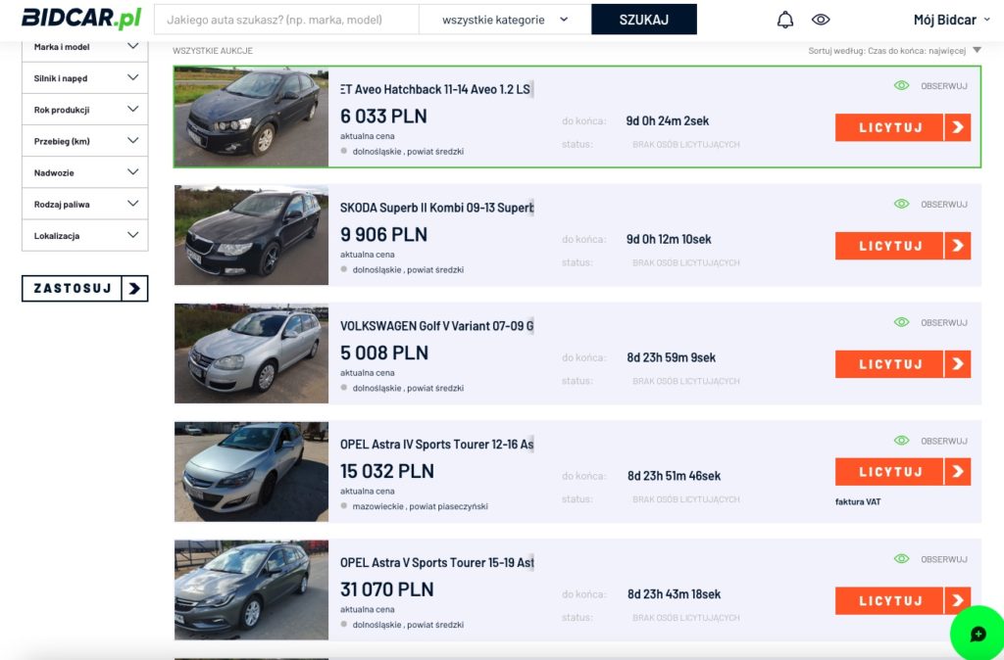The width and height of the screenshot is (1004, 660).
Task: Toggle OBSERWUJ watch for the Opel Astra V auction
Action: click(931, 559)
